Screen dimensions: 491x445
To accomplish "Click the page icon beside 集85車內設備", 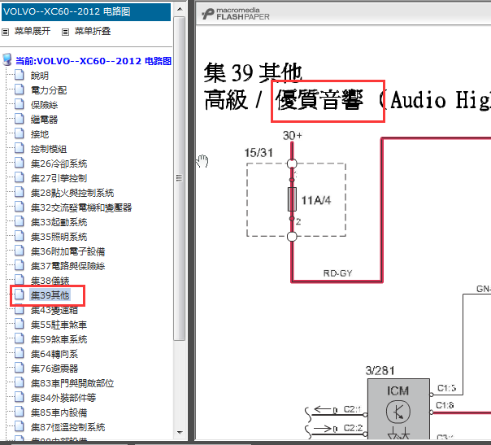I will point(20,412).
